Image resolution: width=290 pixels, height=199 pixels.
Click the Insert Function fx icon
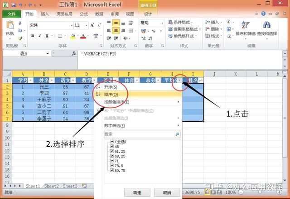pos(73,53)
